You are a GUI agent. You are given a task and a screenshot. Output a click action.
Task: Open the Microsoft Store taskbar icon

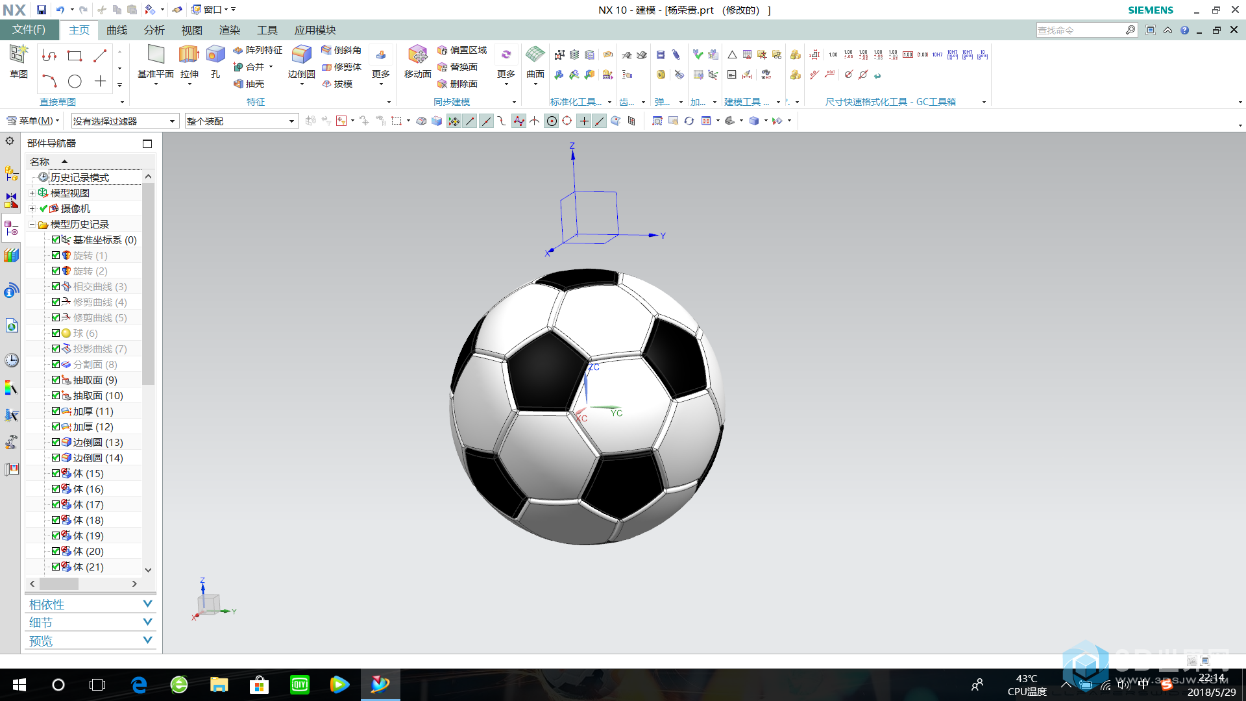pos(259,685)
